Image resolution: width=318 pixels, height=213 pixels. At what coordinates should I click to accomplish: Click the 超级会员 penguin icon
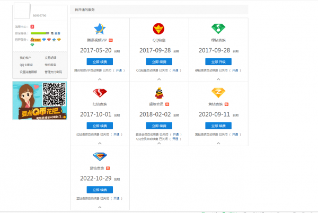(159, 93)
